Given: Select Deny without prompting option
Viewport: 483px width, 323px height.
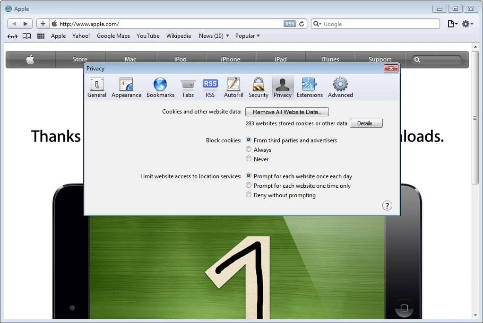Looking at the screenshot, I should coord(249,195).
